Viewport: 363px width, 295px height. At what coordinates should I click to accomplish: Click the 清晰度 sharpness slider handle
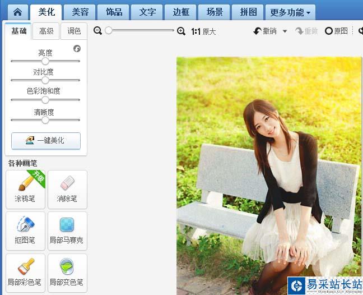click(x=45, y=120)
